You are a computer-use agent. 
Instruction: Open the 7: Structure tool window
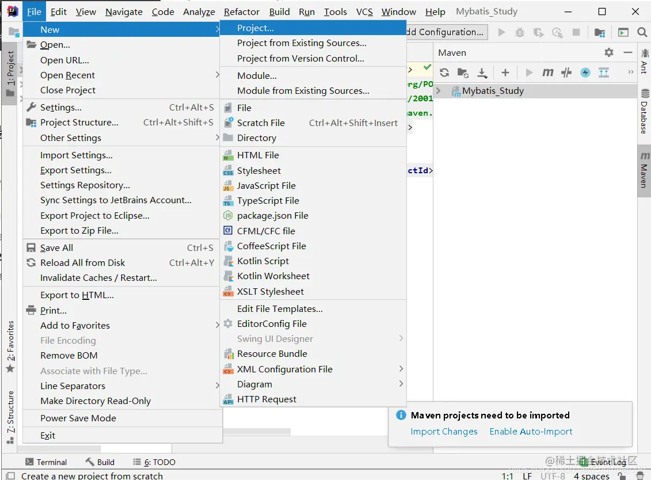10,417
